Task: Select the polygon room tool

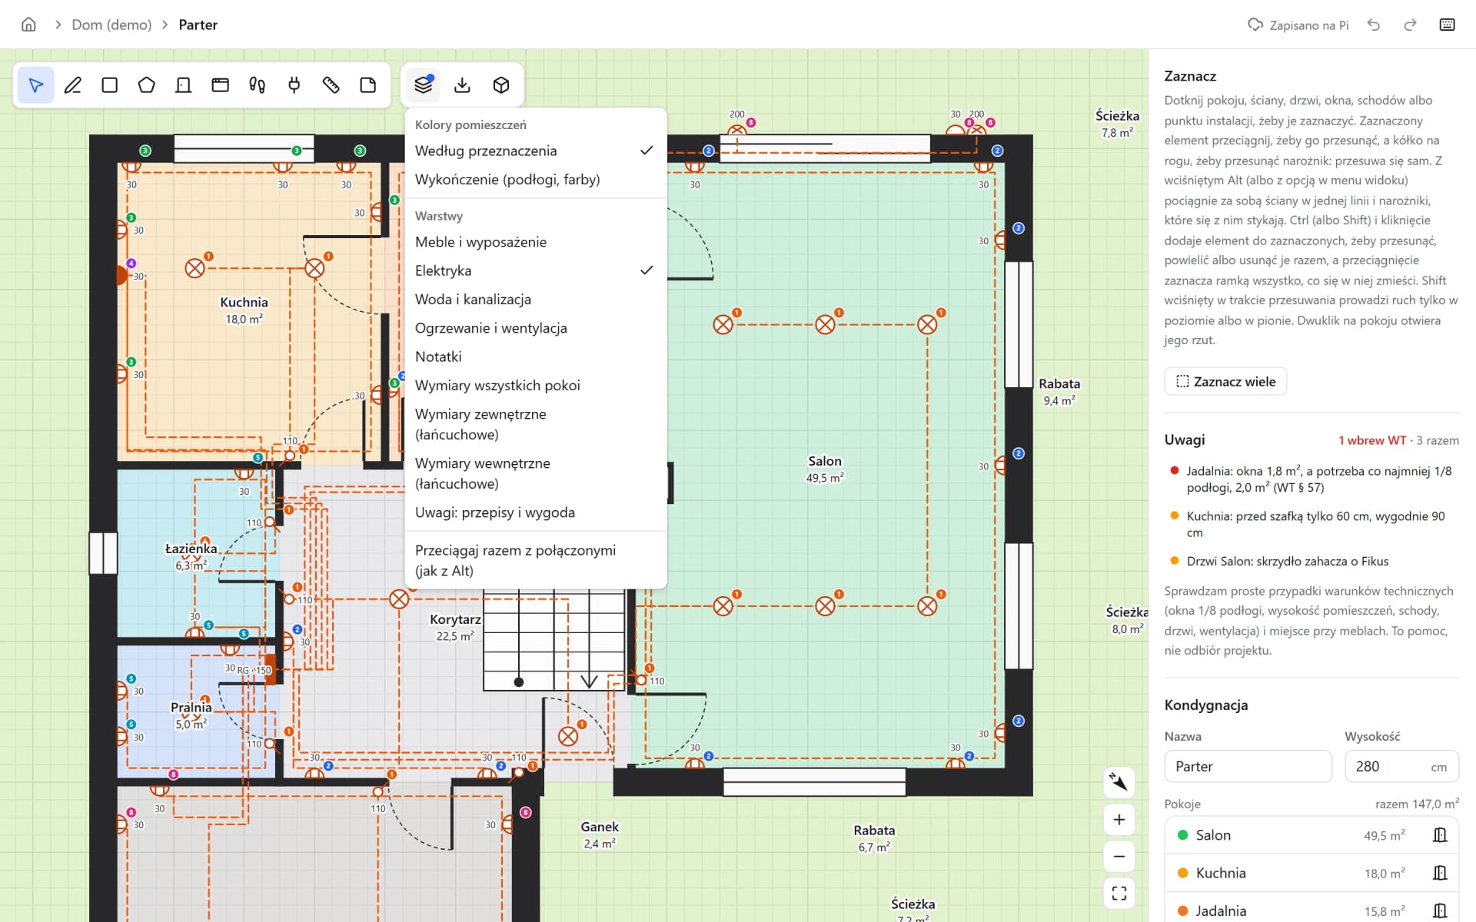Action: click(x=147, y=85)
